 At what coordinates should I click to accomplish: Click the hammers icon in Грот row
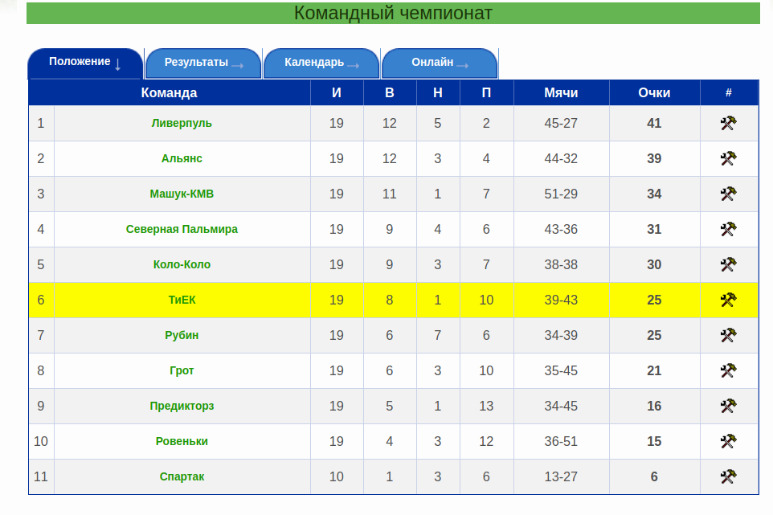pos(728,371)
